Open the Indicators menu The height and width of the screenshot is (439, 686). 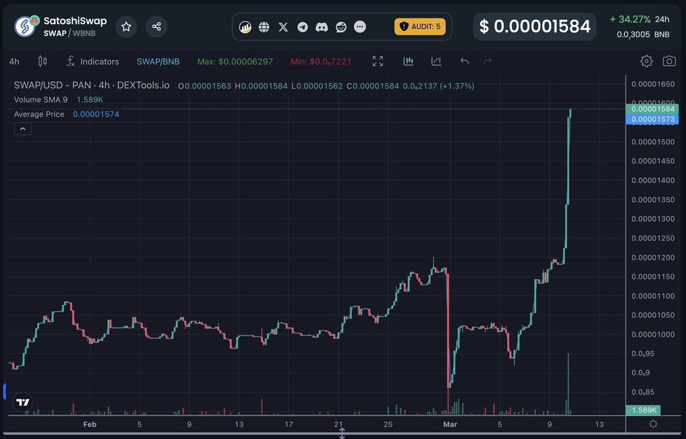coord(93,61)
